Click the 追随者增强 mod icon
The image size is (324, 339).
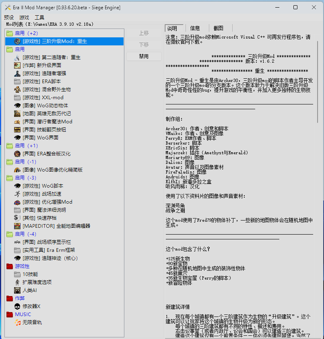click(x=17, y=74)
